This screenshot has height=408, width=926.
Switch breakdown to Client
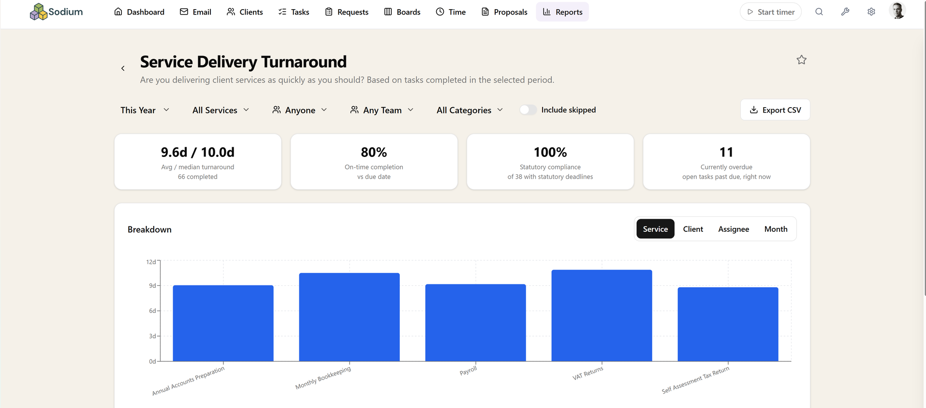[693, 229]
